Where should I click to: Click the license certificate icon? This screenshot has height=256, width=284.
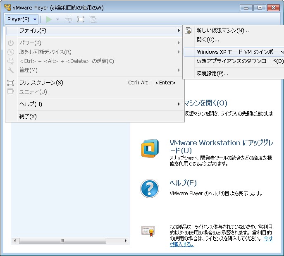[148, 231]
